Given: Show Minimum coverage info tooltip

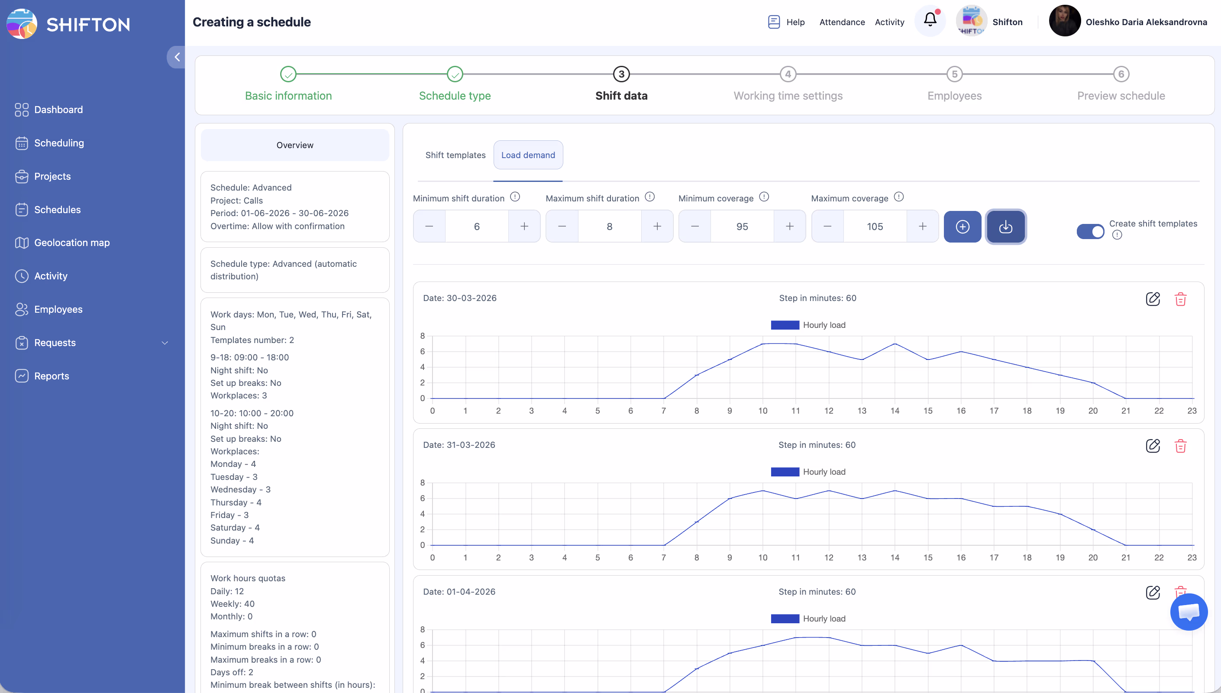Looking at the screenshot, I should pos(764,197).
